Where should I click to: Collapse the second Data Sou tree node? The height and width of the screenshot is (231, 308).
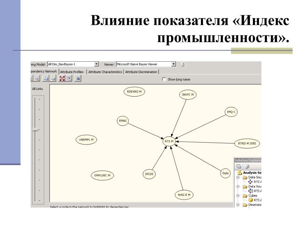click(238, 186)
